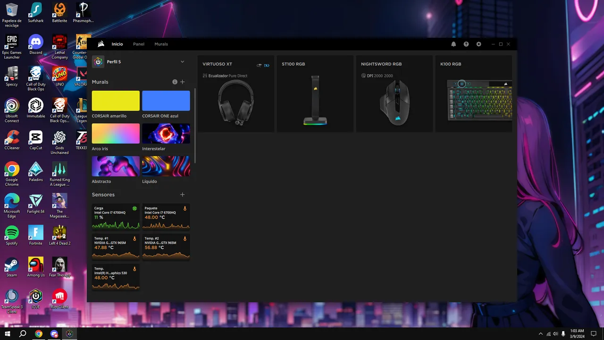Open Steam desktop shortcut
This screenshot has width=604, height=340.
pyautogui.click(x=12, y=267)
